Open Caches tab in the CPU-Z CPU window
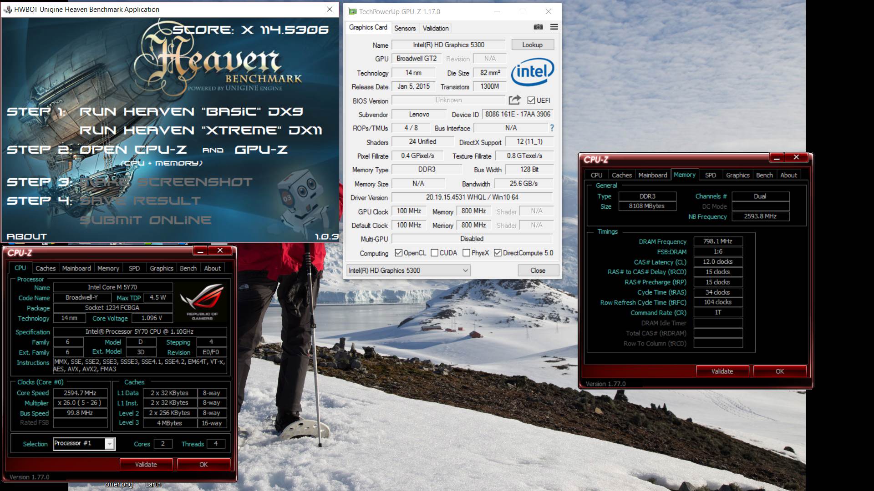 (46, 268)
